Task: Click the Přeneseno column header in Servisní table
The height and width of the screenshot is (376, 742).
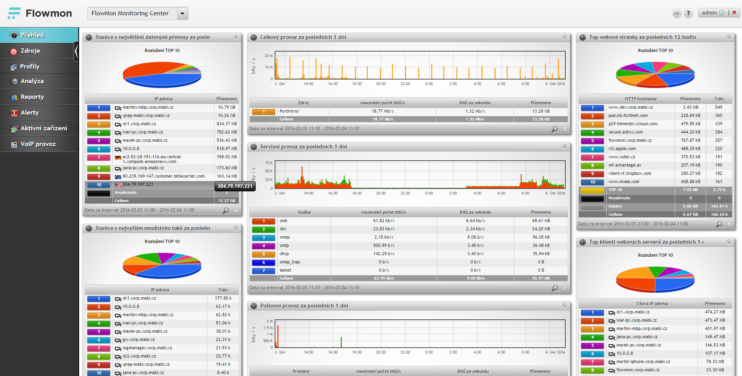Action: point(541,212)
